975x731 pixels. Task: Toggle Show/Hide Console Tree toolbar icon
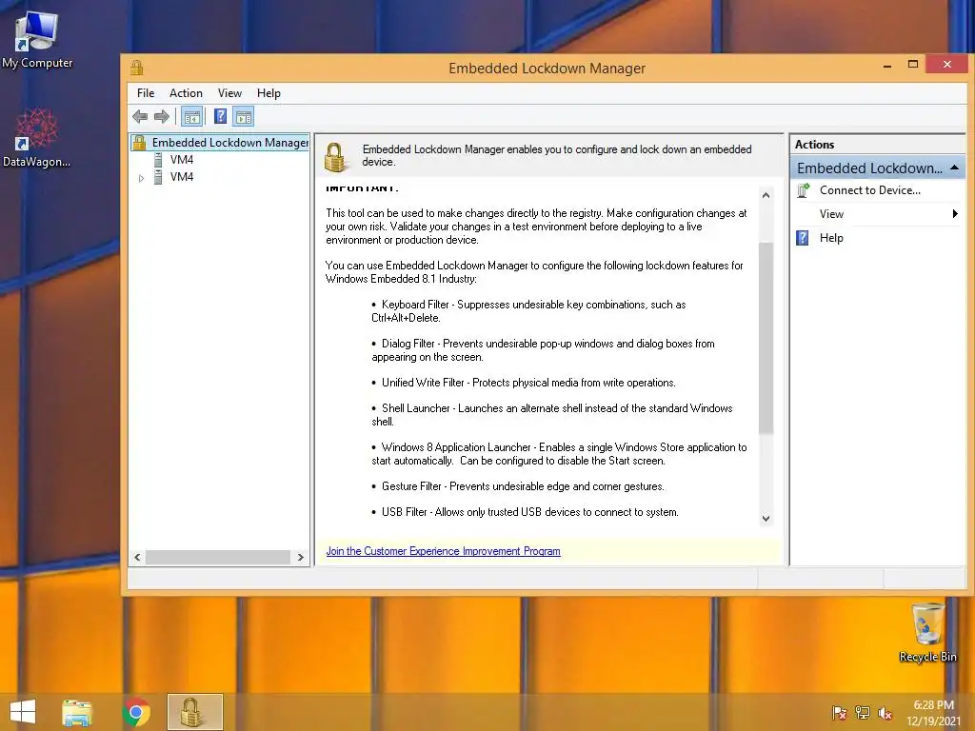click(x=192, y=116)
